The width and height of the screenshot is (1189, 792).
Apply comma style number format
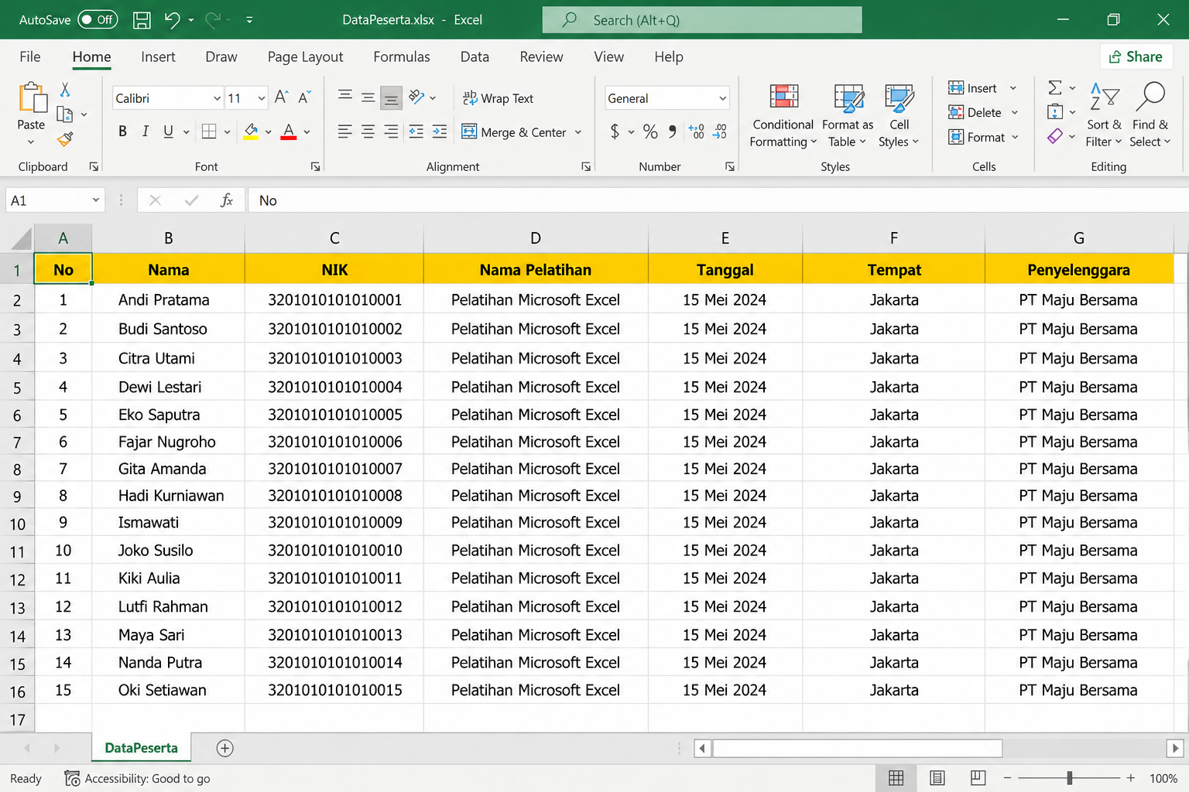(672, 131)
